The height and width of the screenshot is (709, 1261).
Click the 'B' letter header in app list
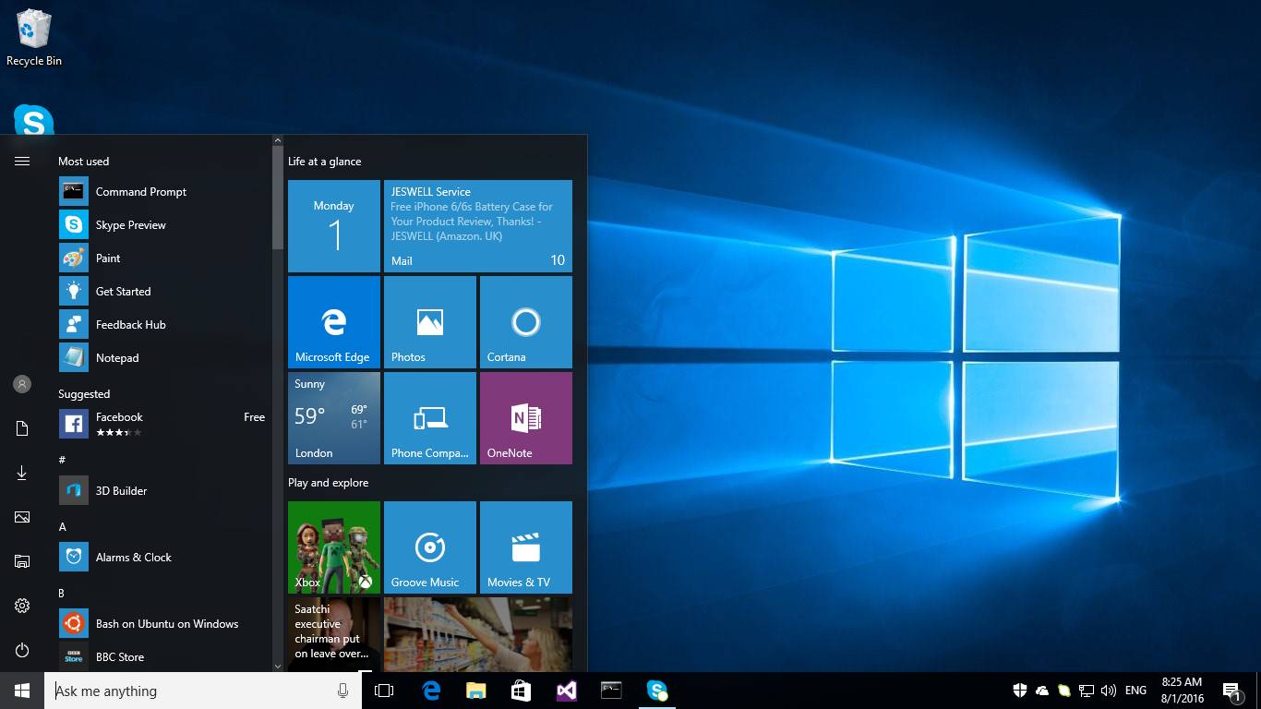point(62,593)
